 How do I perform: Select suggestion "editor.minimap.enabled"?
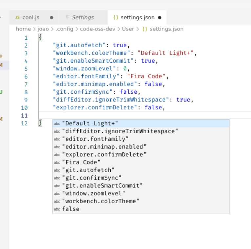coord(141,147)
